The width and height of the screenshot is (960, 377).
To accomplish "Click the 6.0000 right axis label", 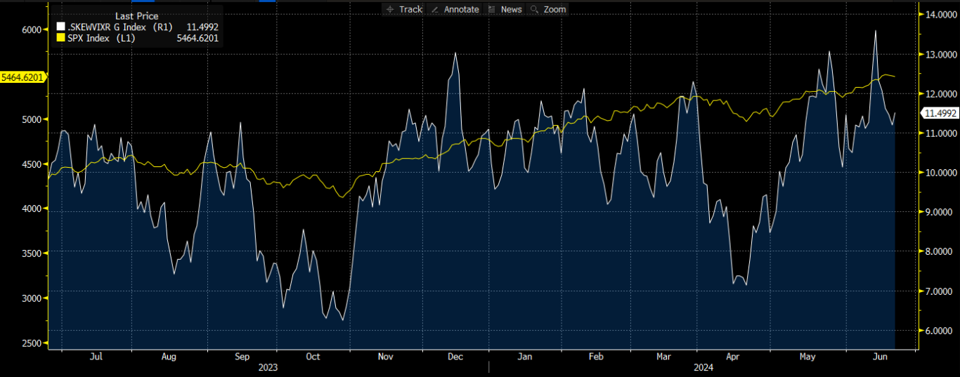I will tap(940, 331).
